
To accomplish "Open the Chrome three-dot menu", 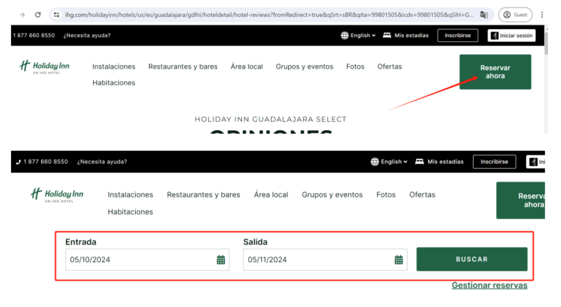I will pyautogui.click(x=542, y=15).
